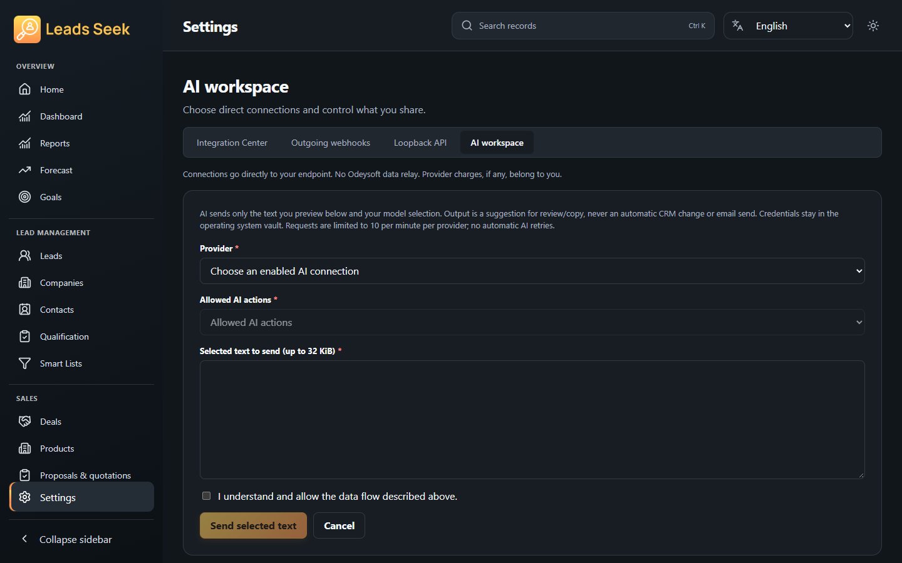Click the Settings gear icon in sidebar
Image resolution: width=902 pixels, height=563 pixels.
click(24, 497)
